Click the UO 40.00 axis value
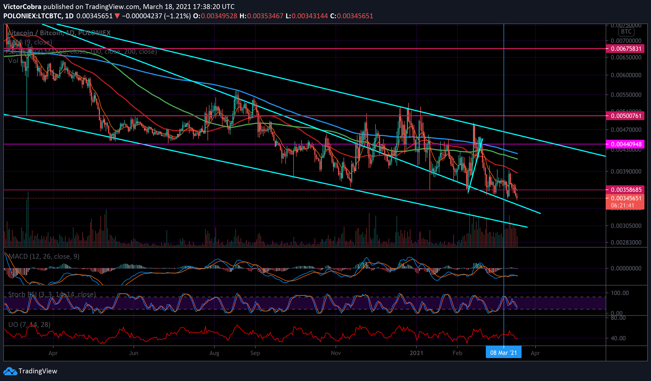 618,338
